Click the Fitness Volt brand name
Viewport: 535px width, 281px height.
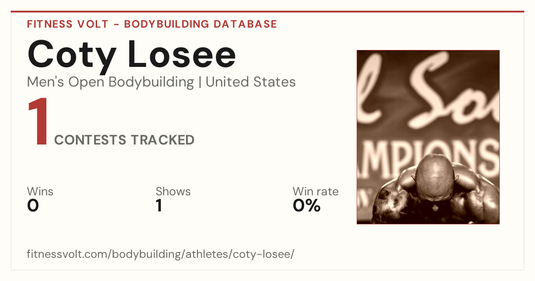point(68,24)
